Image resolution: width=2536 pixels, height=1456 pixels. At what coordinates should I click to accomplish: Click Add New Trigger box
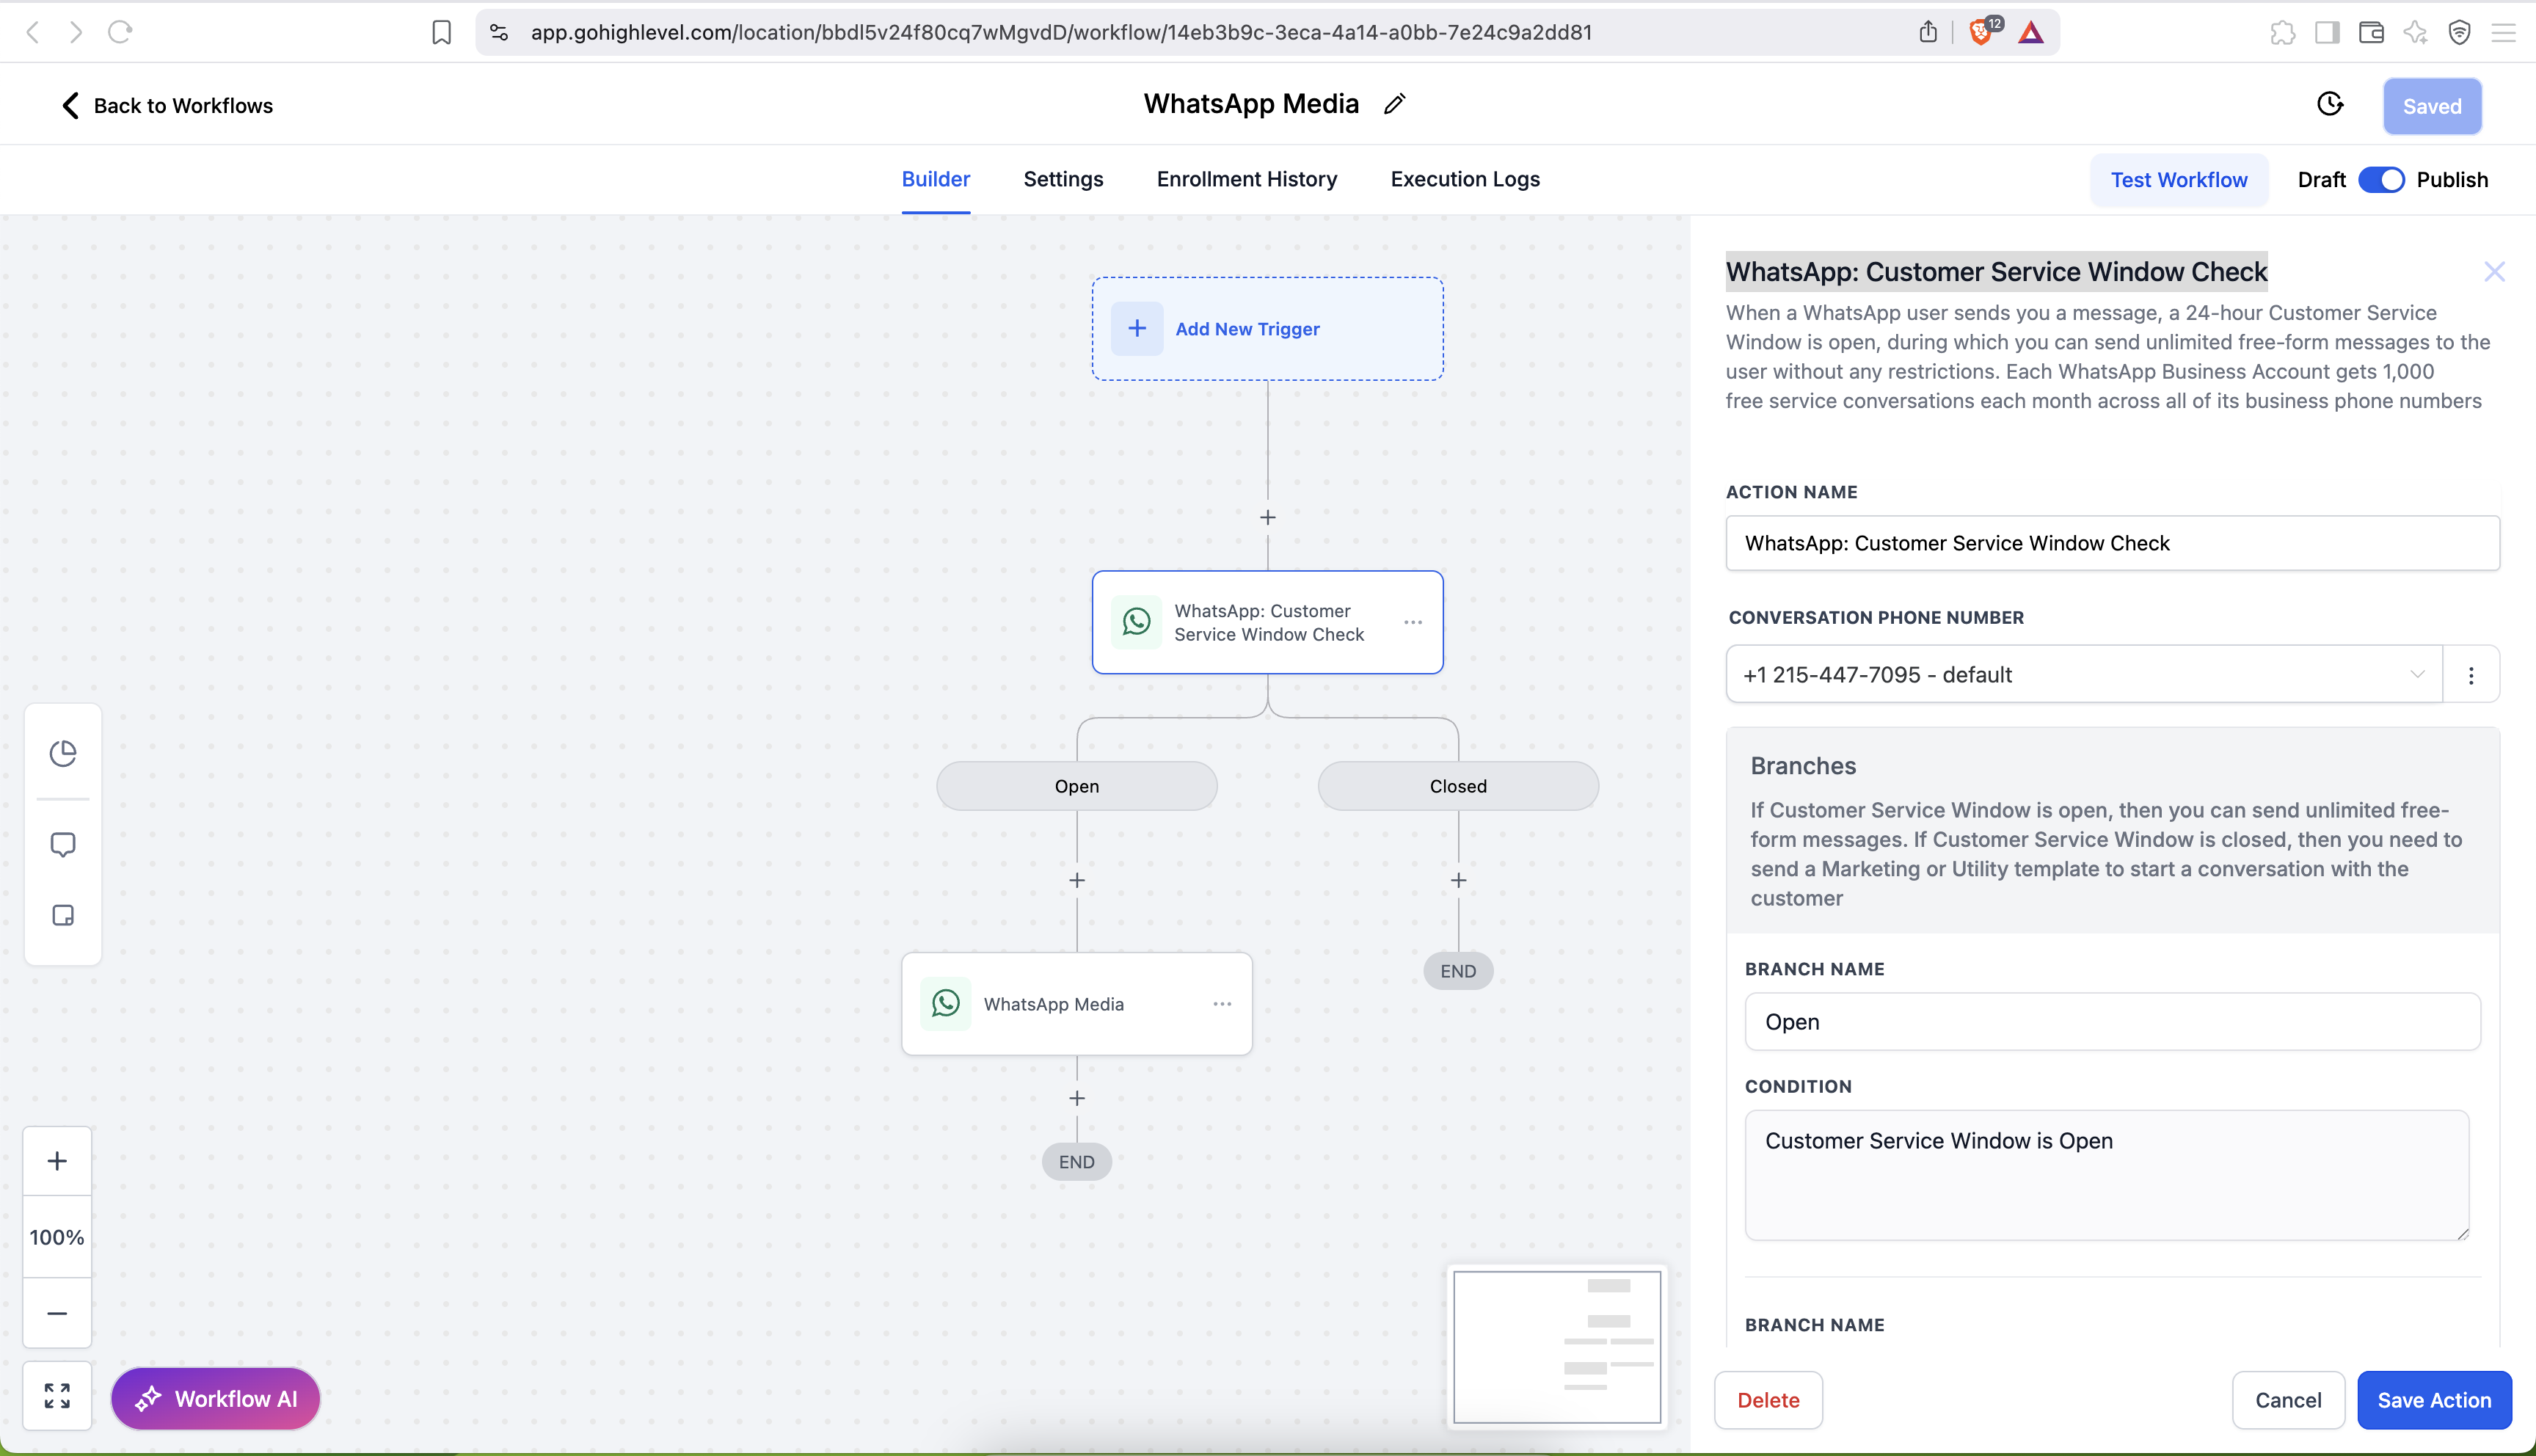point(1267,329)
